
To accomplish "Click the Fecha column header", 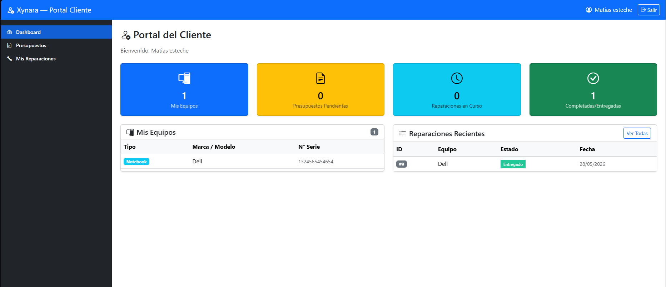I will pos(587,149).
